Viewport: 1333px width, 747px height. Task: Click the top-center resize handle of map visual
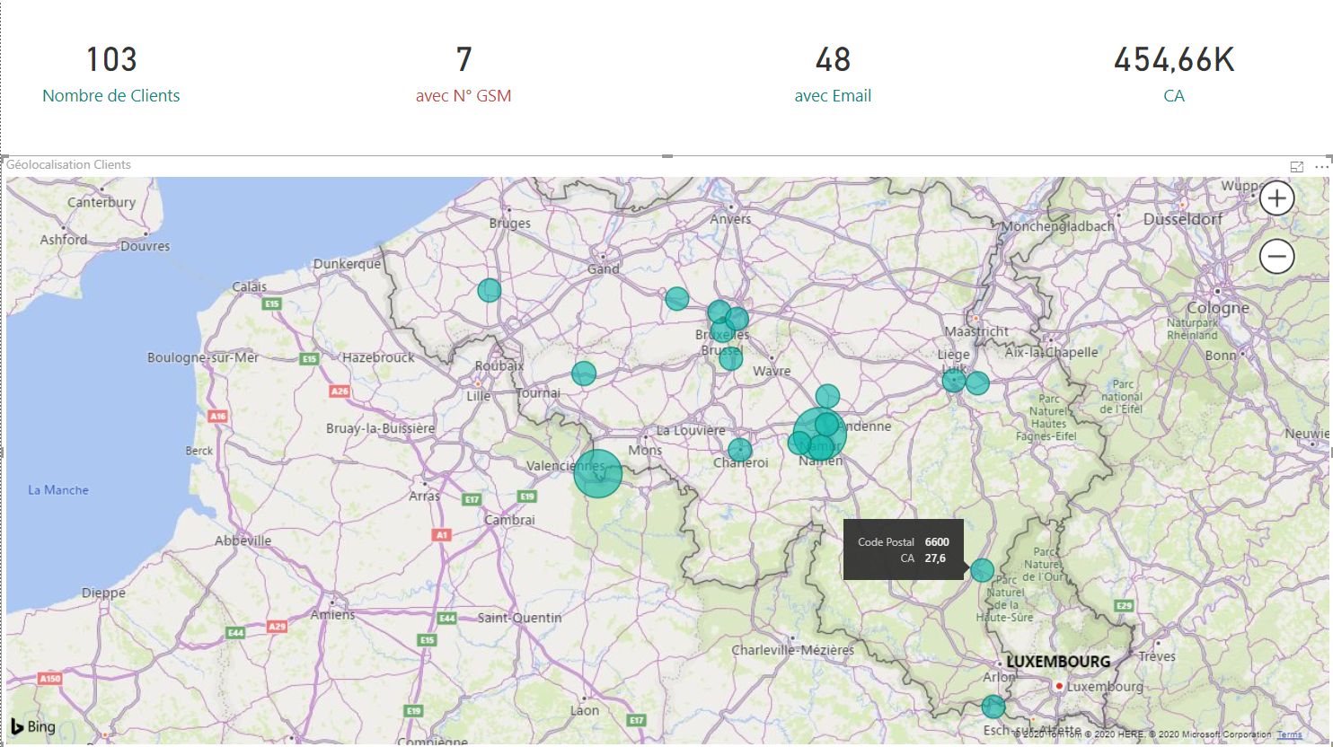point(667,156)
